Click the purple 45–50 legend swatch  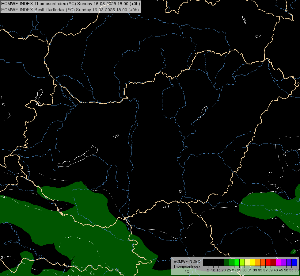284,262
